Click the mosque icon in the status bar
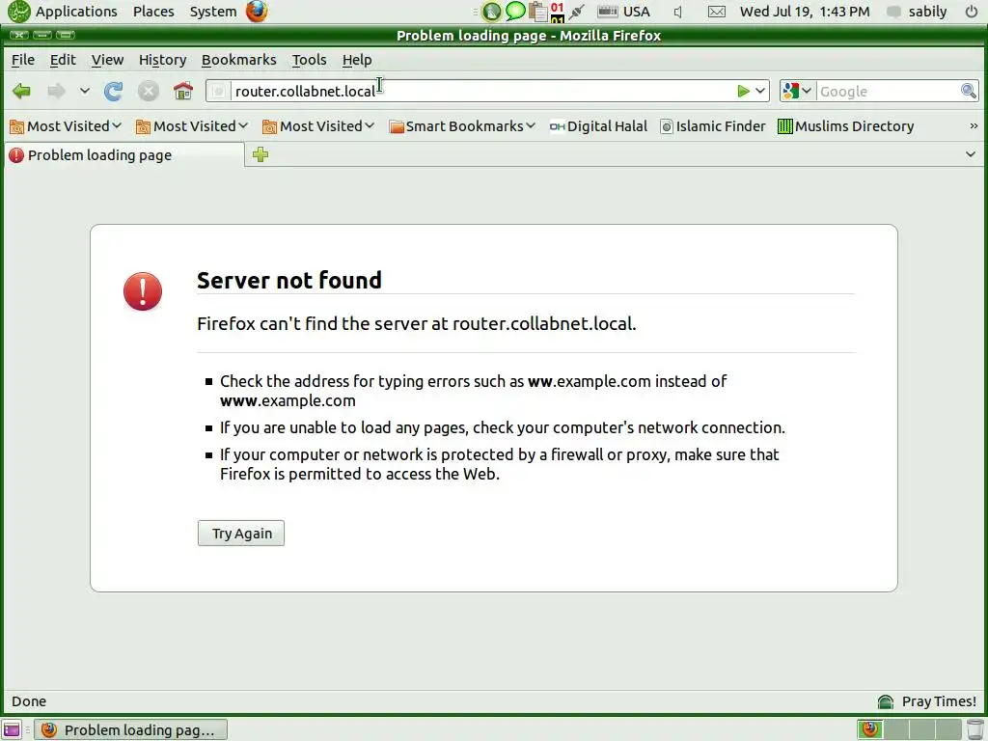988x741 pixels. point(886,701)
